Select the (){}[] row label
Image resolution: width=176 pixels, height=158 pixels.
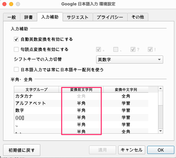(20, 118)
